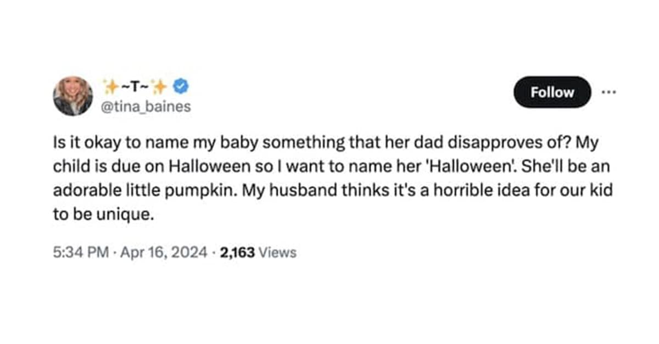Open tina_baines profile avatar photo
Viewport: 659px width, 344px height.
point(72,96)
